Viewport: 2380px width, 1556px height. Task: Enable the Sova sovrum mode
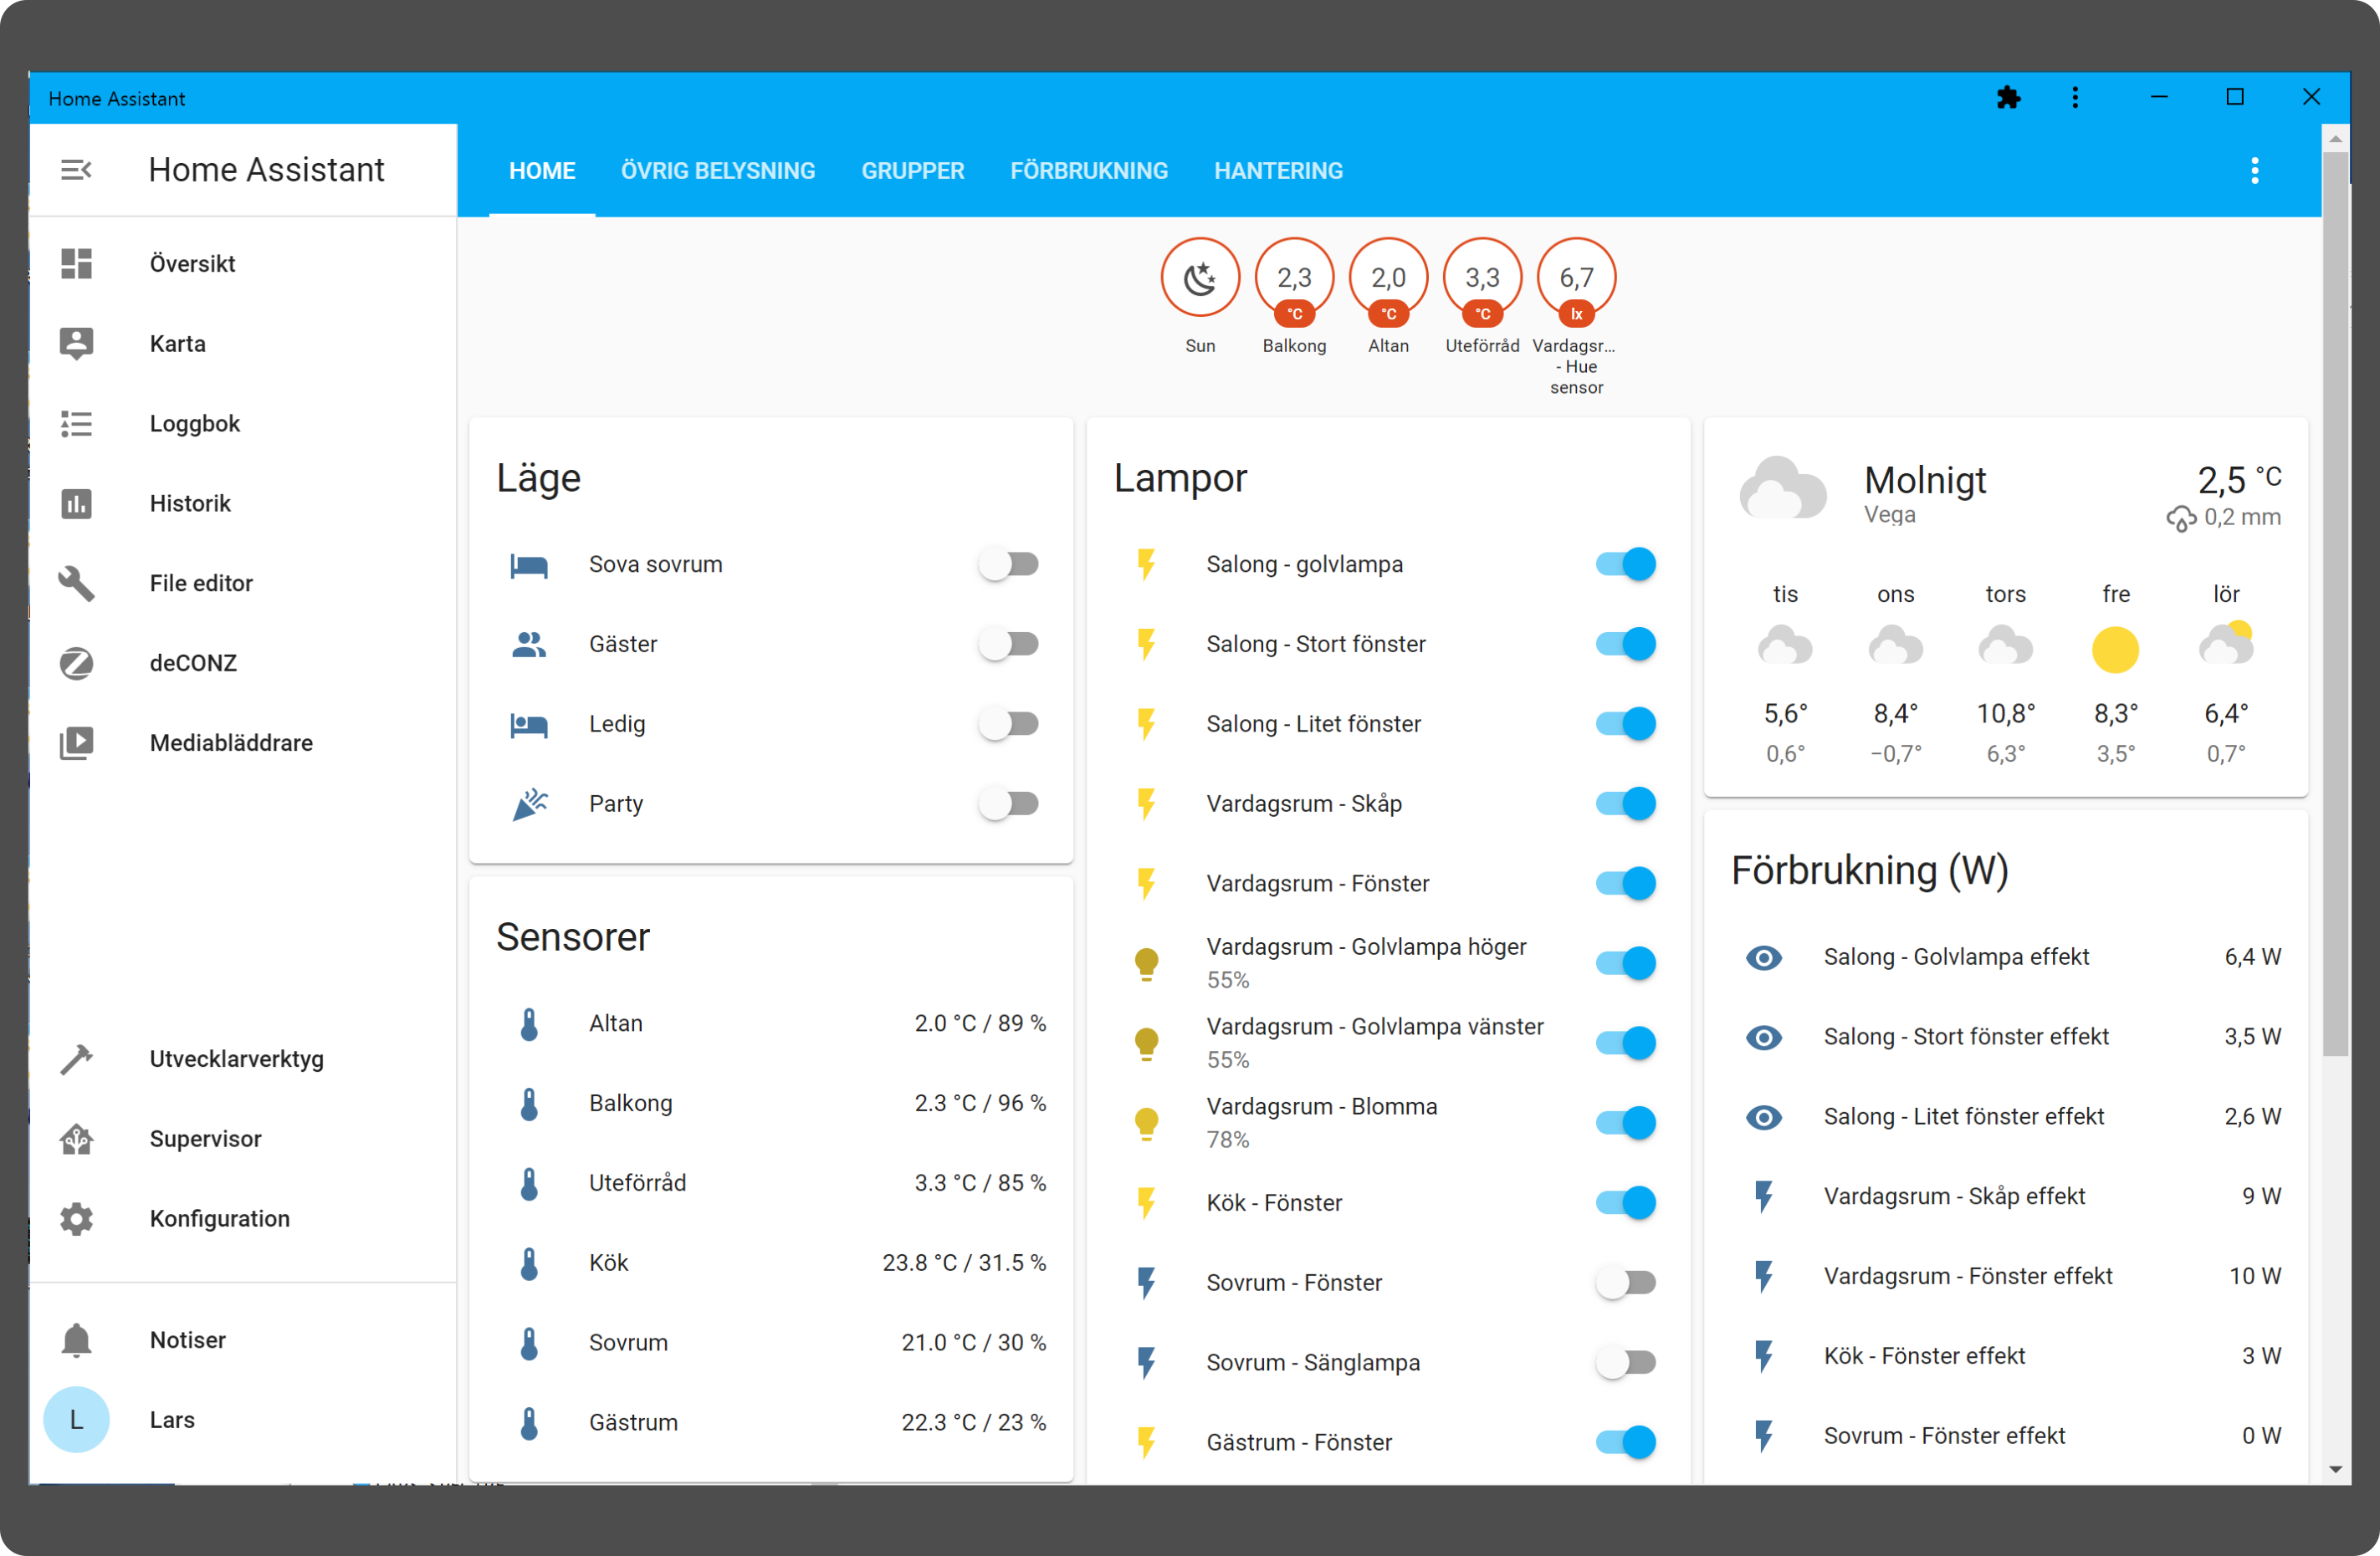(x=1009, y=564)
